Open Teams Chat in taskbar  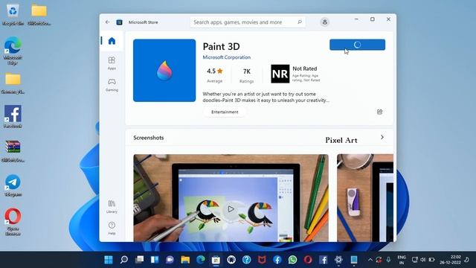pyautogui.click(x=170, y=260)
